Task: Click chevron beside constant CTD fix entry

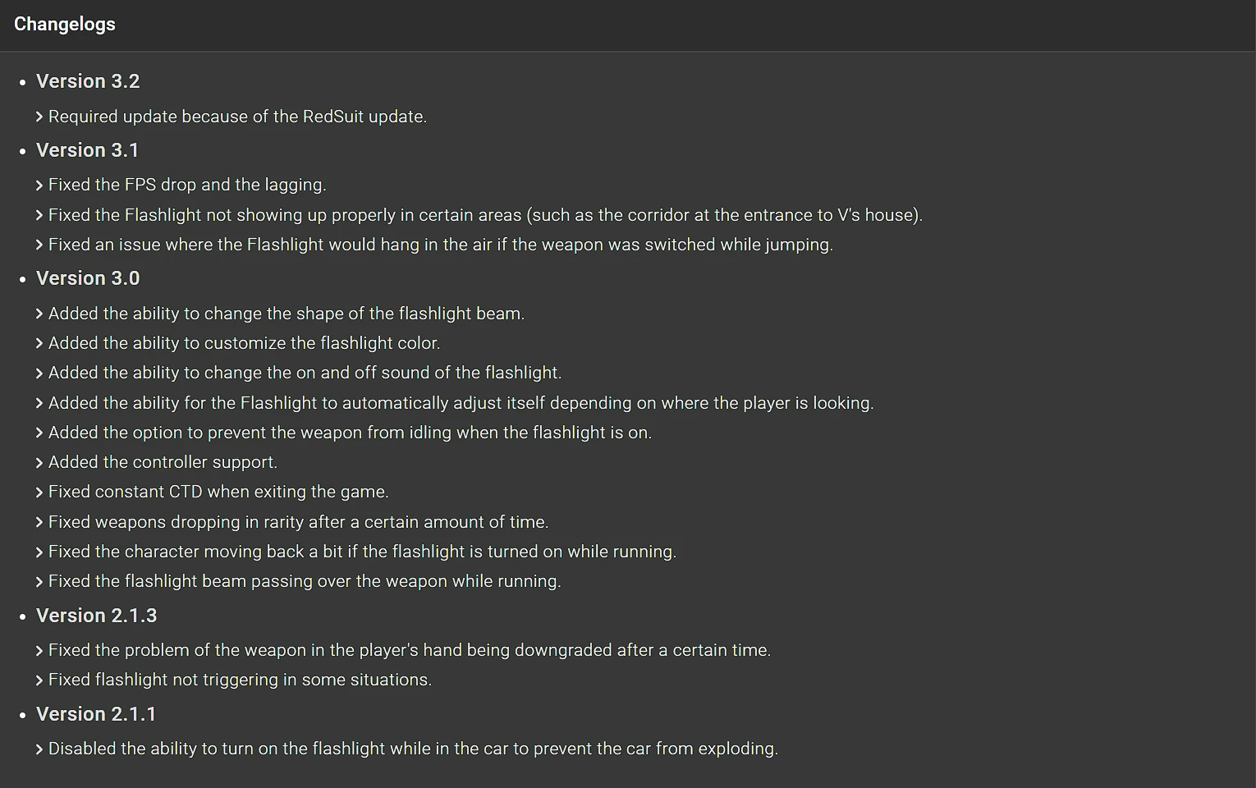Action: (x=39, y=492)
